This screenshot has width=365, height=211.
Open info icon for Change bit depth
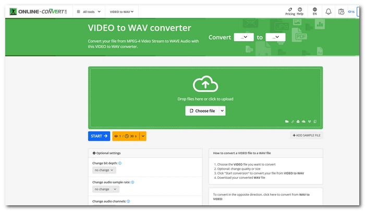(x=120, y=163)
